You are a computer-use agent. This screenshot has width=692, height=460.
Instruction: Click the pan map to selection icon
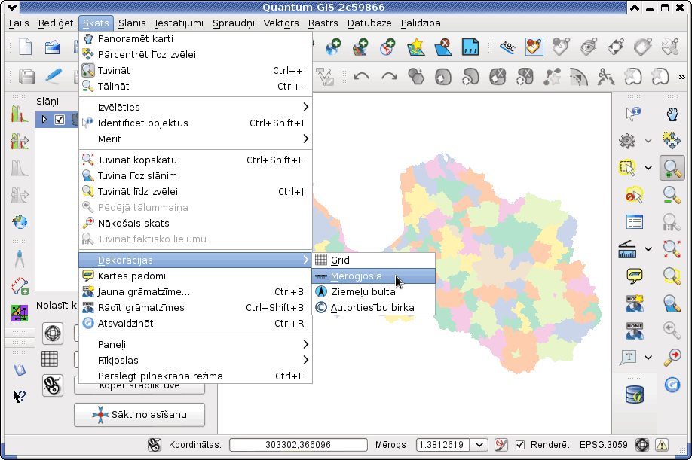pyautogui.click(x=672, y=141)
